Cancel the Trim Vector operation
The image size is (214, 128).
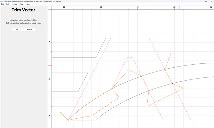pos(29,30)
